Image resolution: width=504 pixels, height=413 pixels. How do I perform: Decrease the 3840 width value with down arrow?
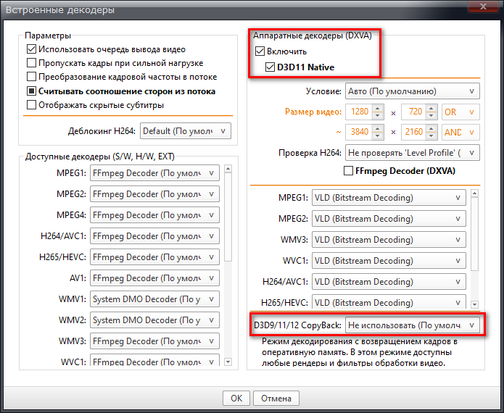378,135
